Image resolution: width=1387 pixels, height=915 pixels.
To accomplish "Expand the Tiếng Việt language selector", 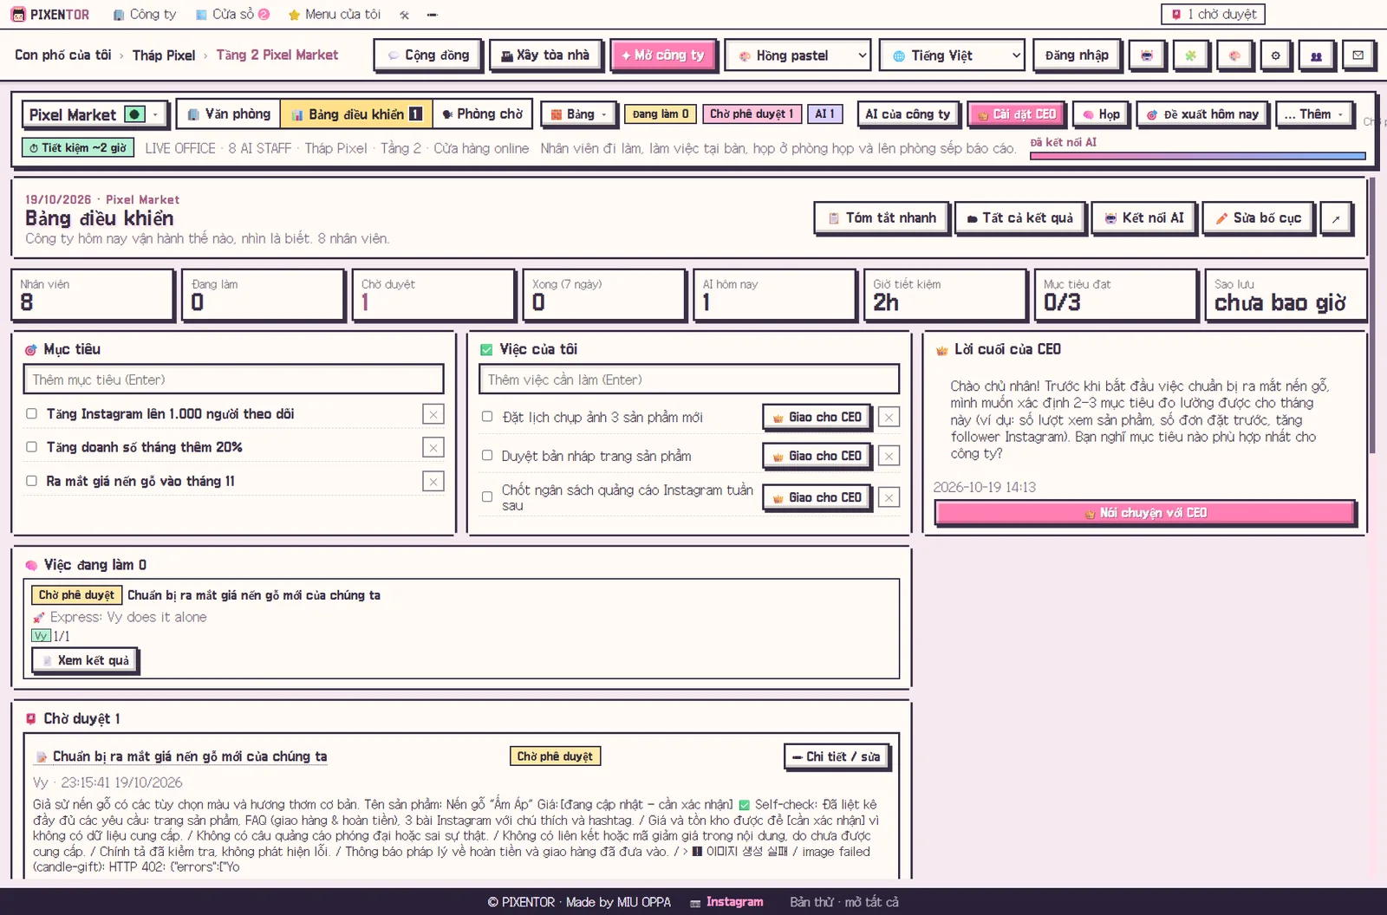I will 952,55.
